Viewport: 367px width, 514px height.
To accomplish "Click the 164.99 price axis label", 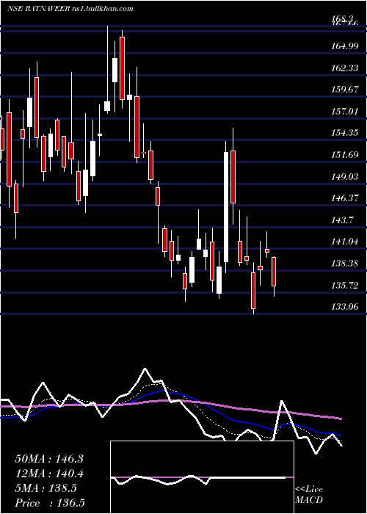I will 345,46.
